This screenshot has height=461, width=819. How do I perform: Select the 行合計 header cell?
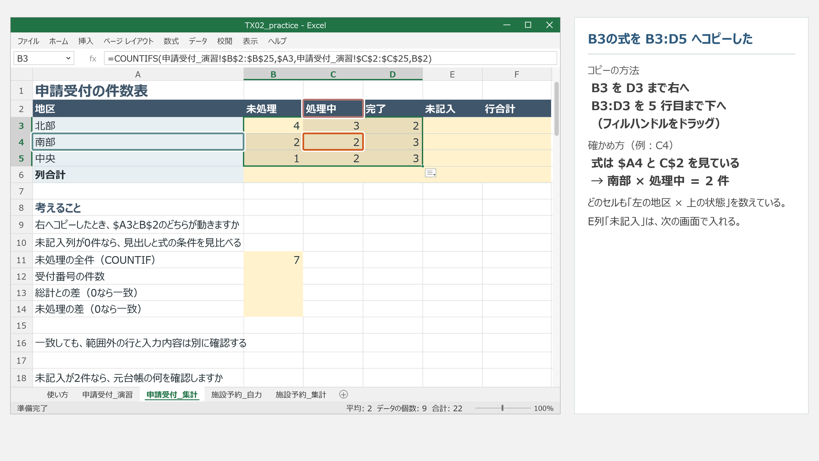pos(517,109)
